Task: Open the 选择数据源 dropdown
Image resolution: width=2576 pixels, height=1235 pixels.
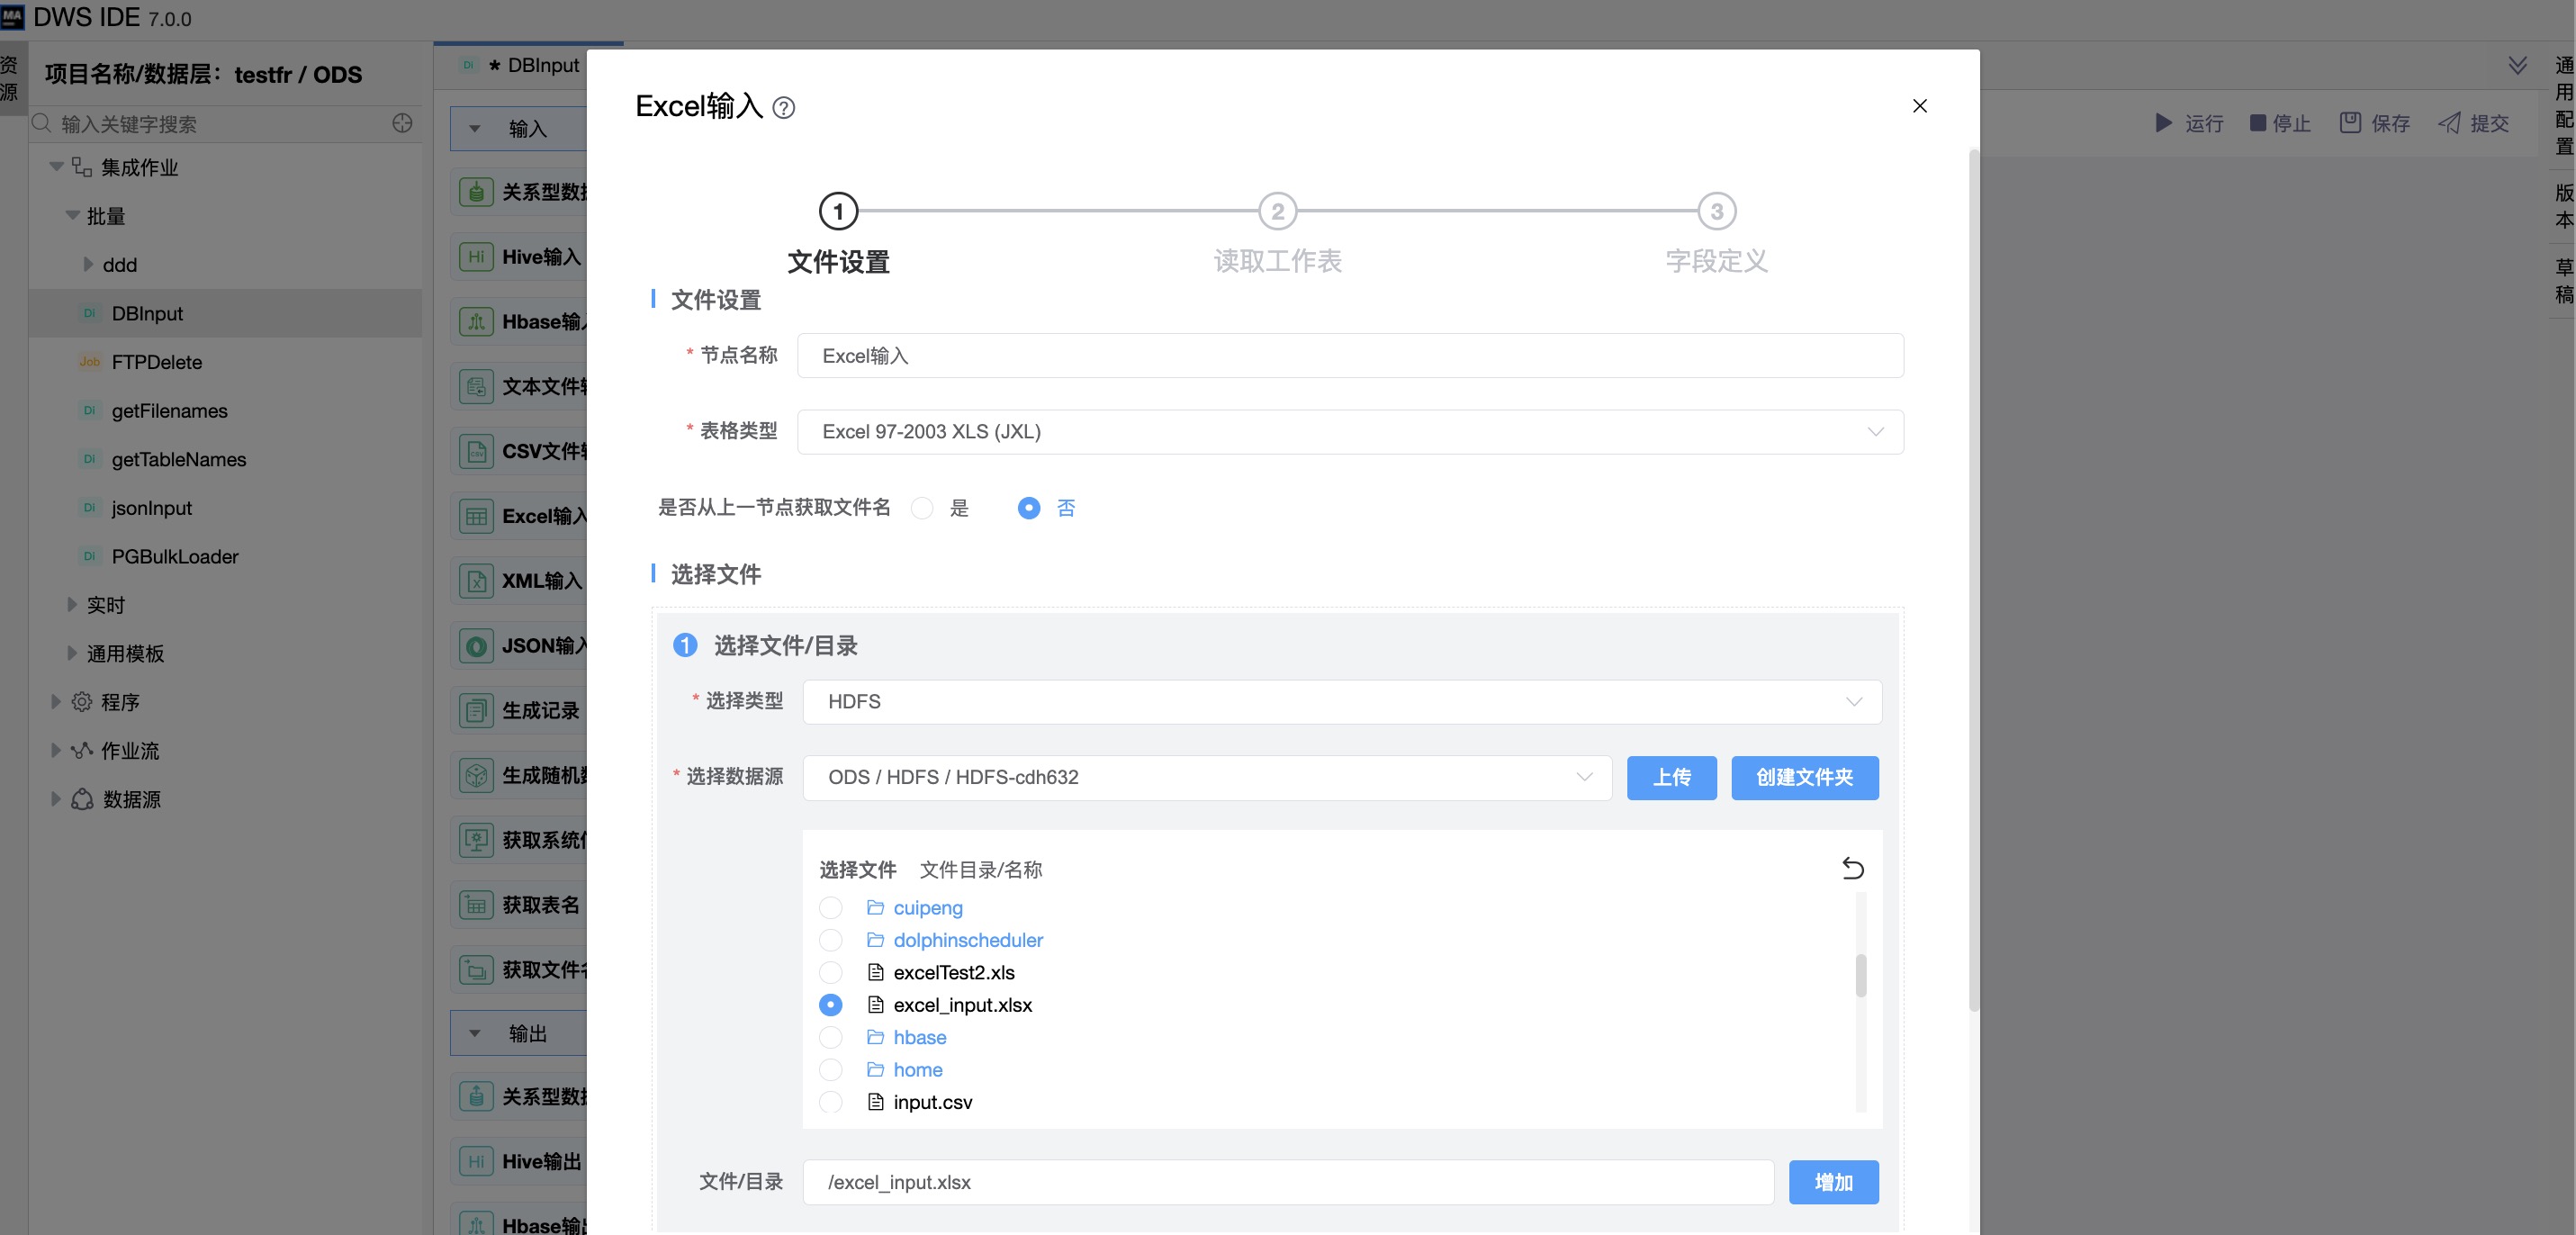Action: [x=1206, y=777]
